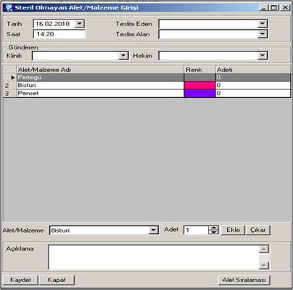The image size is (293, 290).
Task: Click the Açıklama scrollbar down arrow
Action: (x=264, y=265)
